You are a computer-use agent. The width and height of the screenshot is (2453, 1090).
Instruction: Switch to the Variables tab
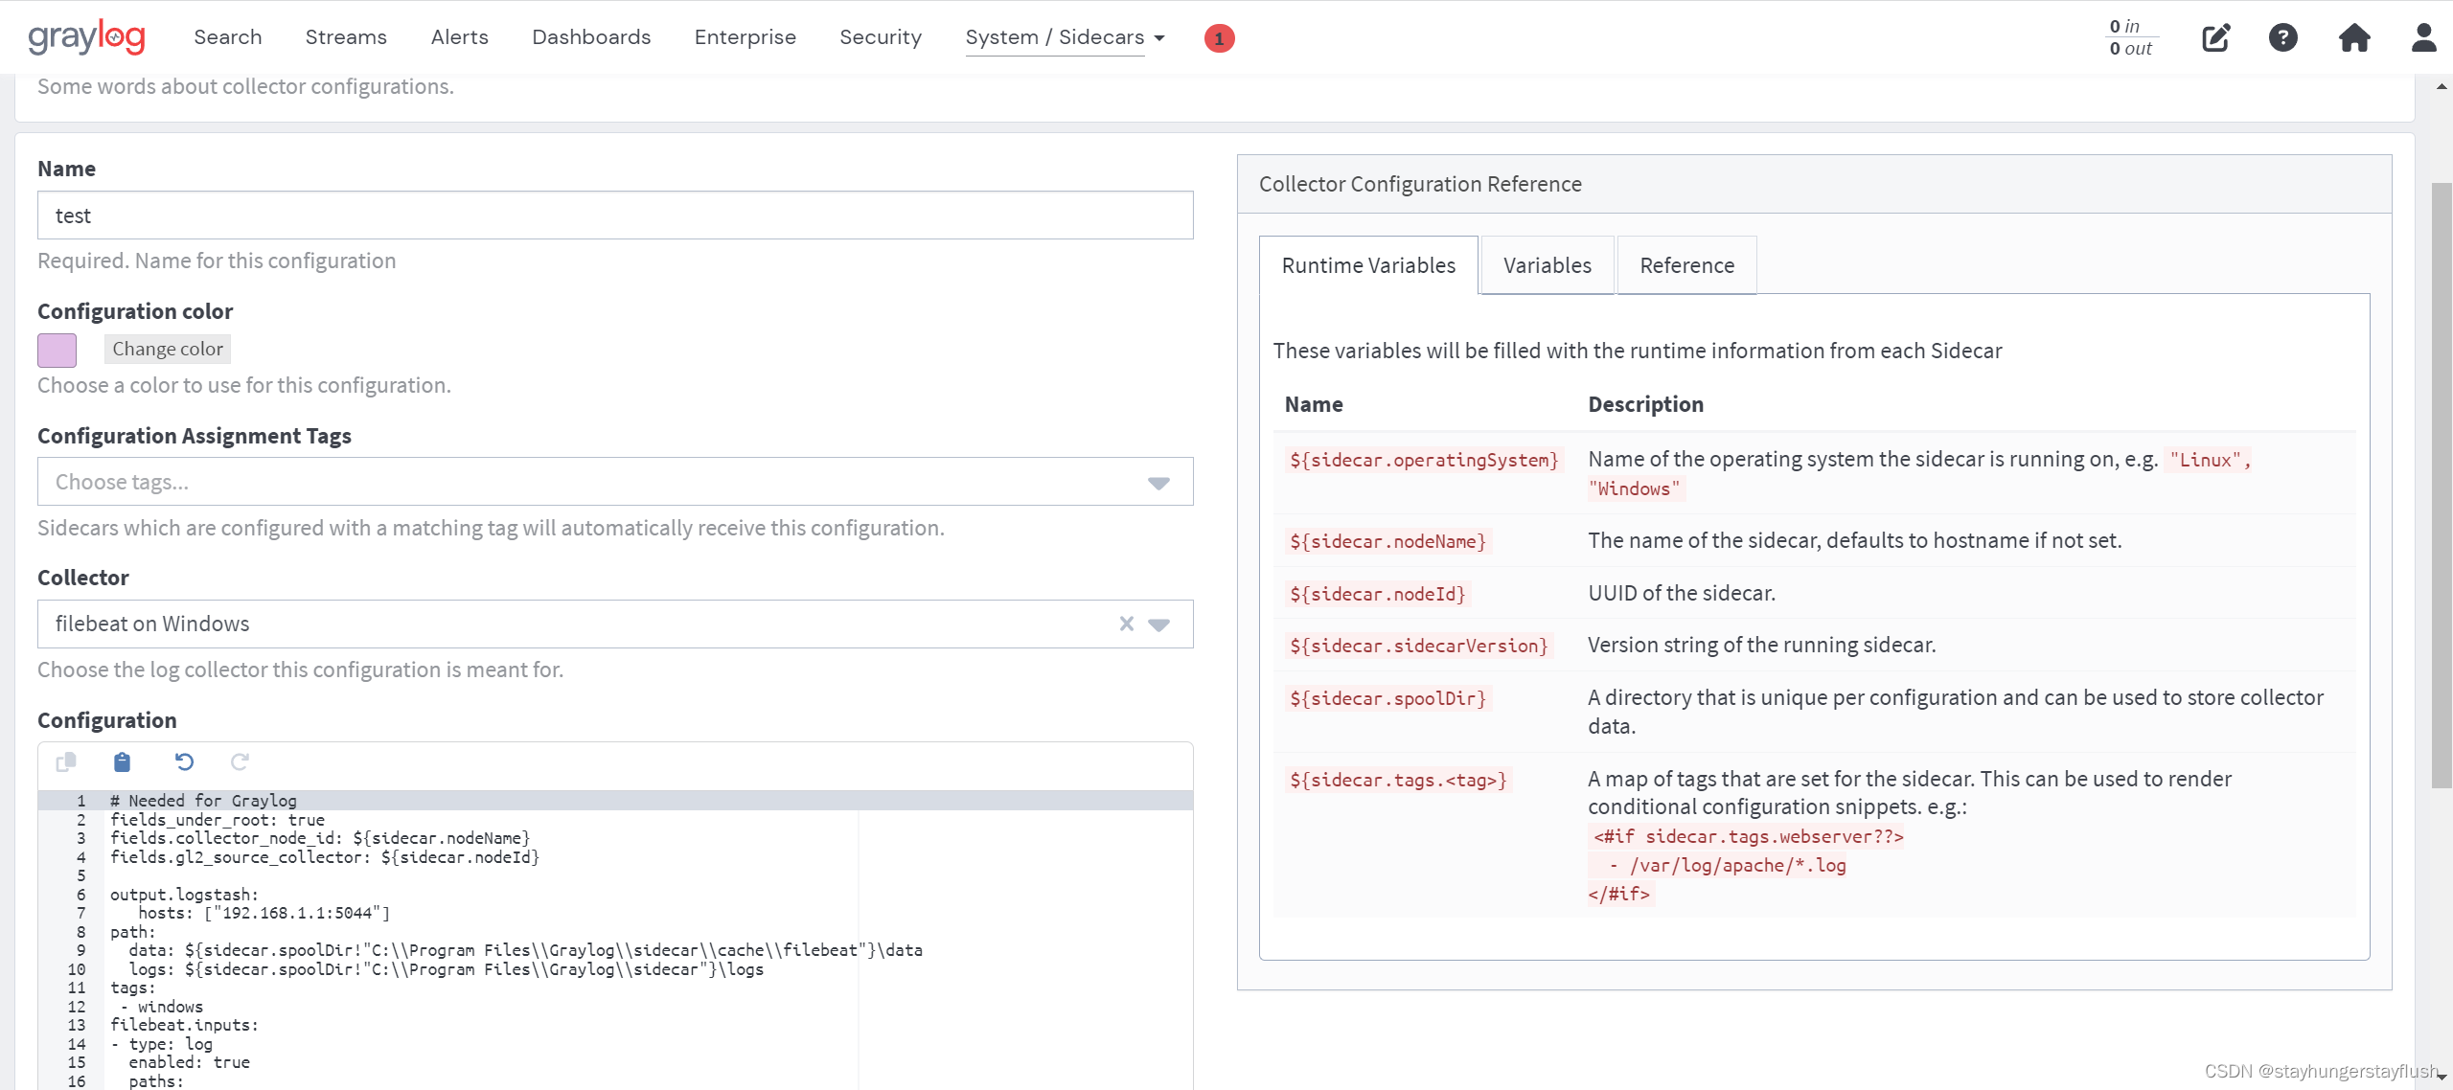[1547, 265]
